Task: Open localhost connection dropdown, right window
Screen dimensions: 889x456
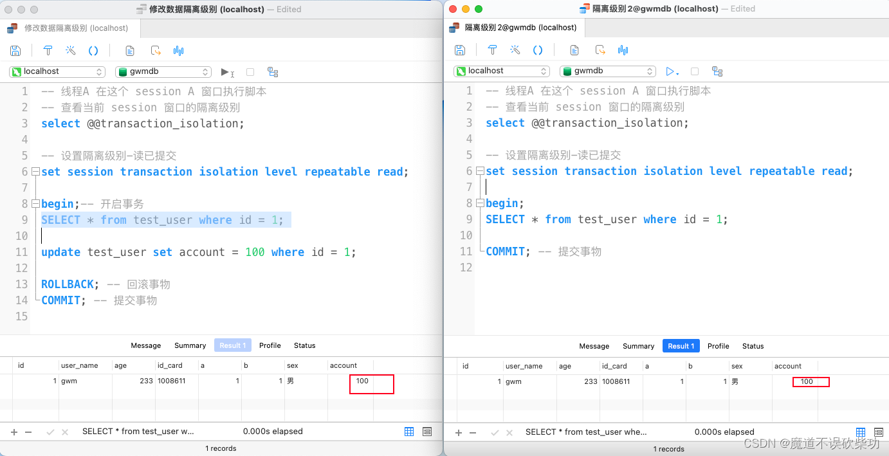Action: point(502,71)
